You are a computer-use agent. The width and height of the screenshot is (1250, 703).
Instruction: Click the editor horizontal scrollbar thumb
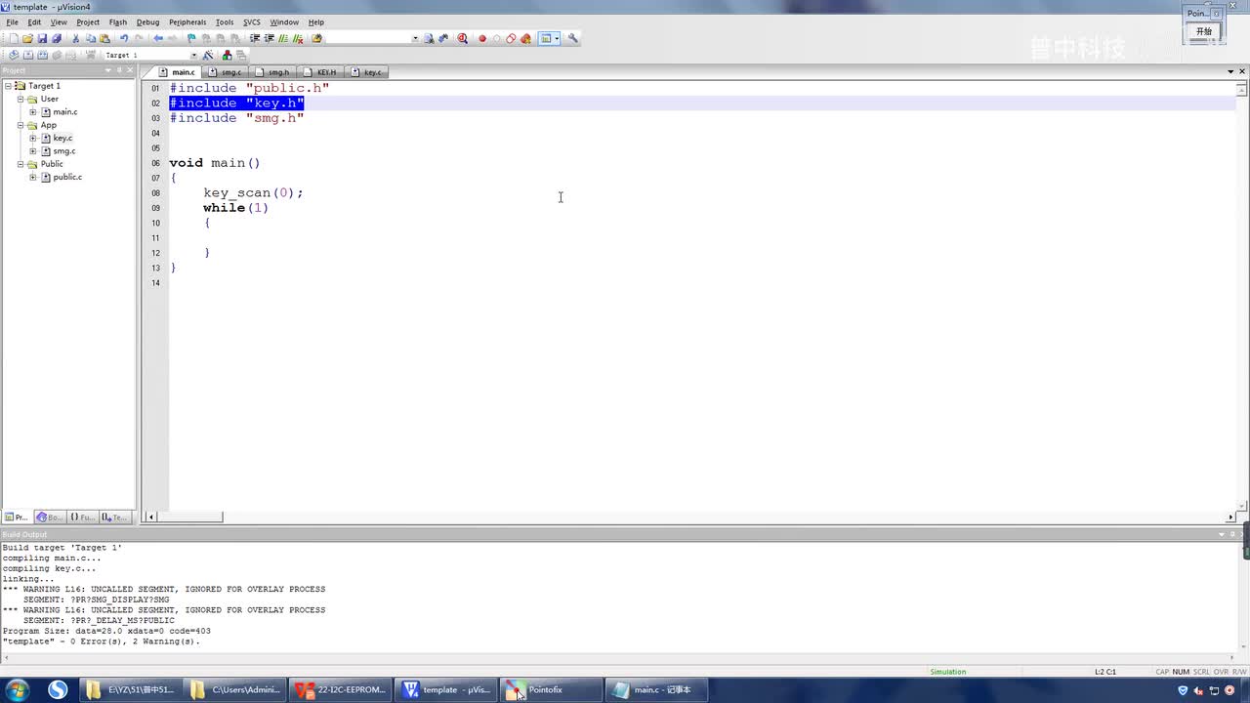point(190,517)
